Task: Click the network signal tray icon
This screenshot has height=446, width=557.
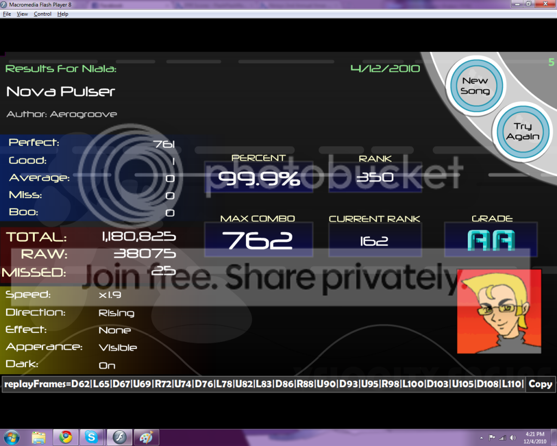Action: (502, 438)
